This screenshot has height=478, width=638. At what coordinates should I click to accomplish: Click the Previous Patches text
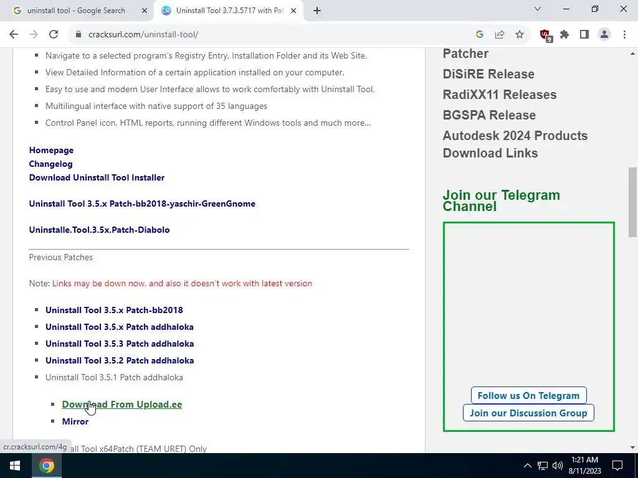click(x=61, y=257)
